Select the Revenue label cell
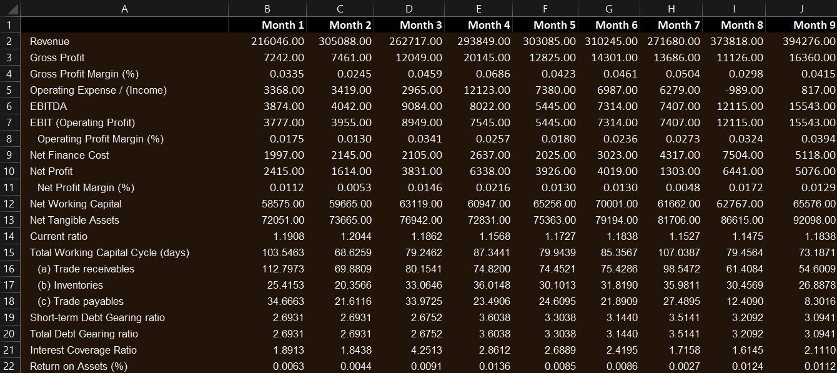The height and width of the screenshot is (373, 837). click(50, 41)
